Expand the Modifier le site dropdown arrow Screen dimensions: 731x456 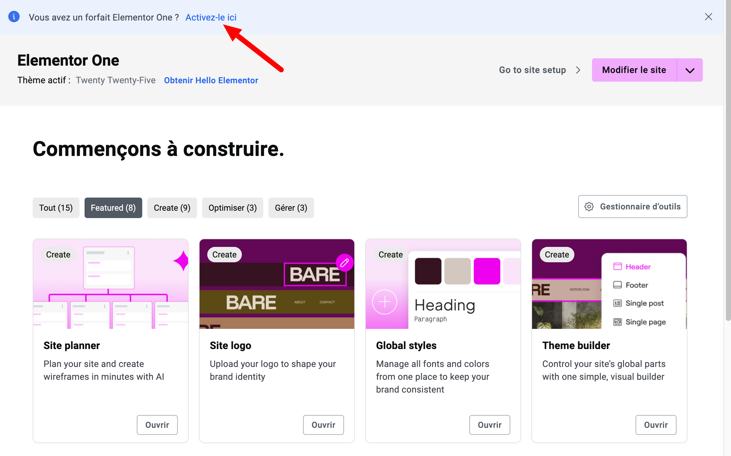pyautogui.click(x=690, y=70)
